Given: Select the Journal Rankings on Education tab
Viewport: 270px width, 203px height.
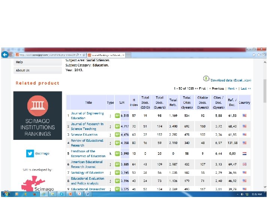Looking at the screenshot, I should point(106,55).
